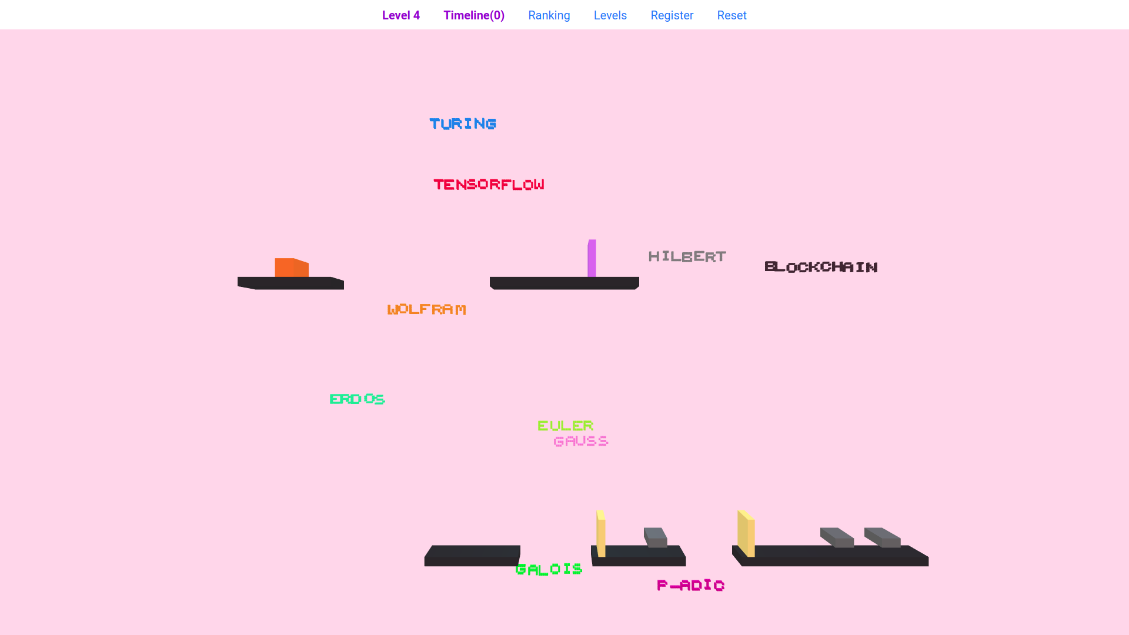The width and height of the screenshot is (1129, 635).
Task: Open the Timeline(0) menu item
Action: [x=473, y=15]
